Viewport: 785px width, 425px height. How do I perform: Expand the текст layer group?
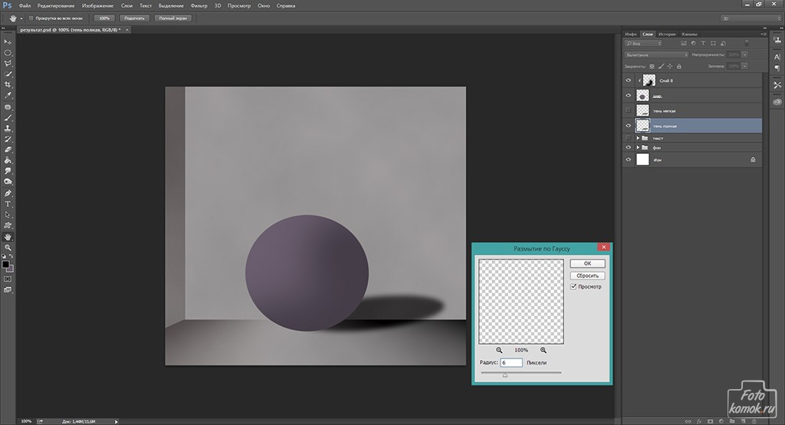coord(638,138)
